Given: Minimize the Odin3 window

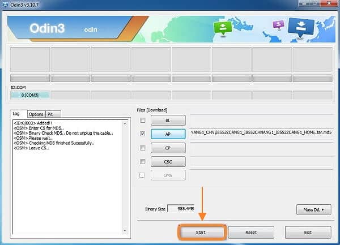Looking at the screenshot, I should click(x=305, y=3).
